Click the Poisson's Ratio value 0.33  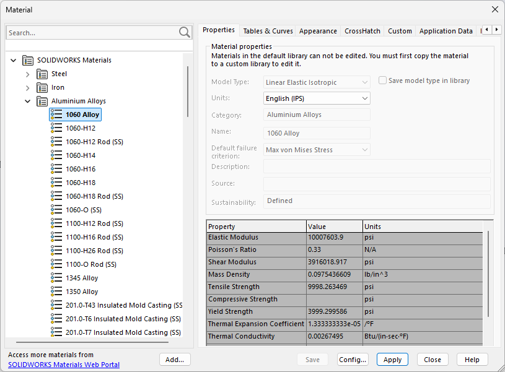point(335,249)
